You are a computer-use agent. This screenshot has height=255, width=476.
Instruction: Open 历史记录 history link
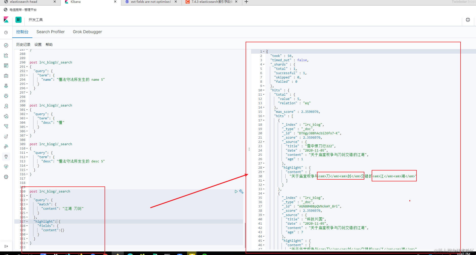click(x=23, y=45)
